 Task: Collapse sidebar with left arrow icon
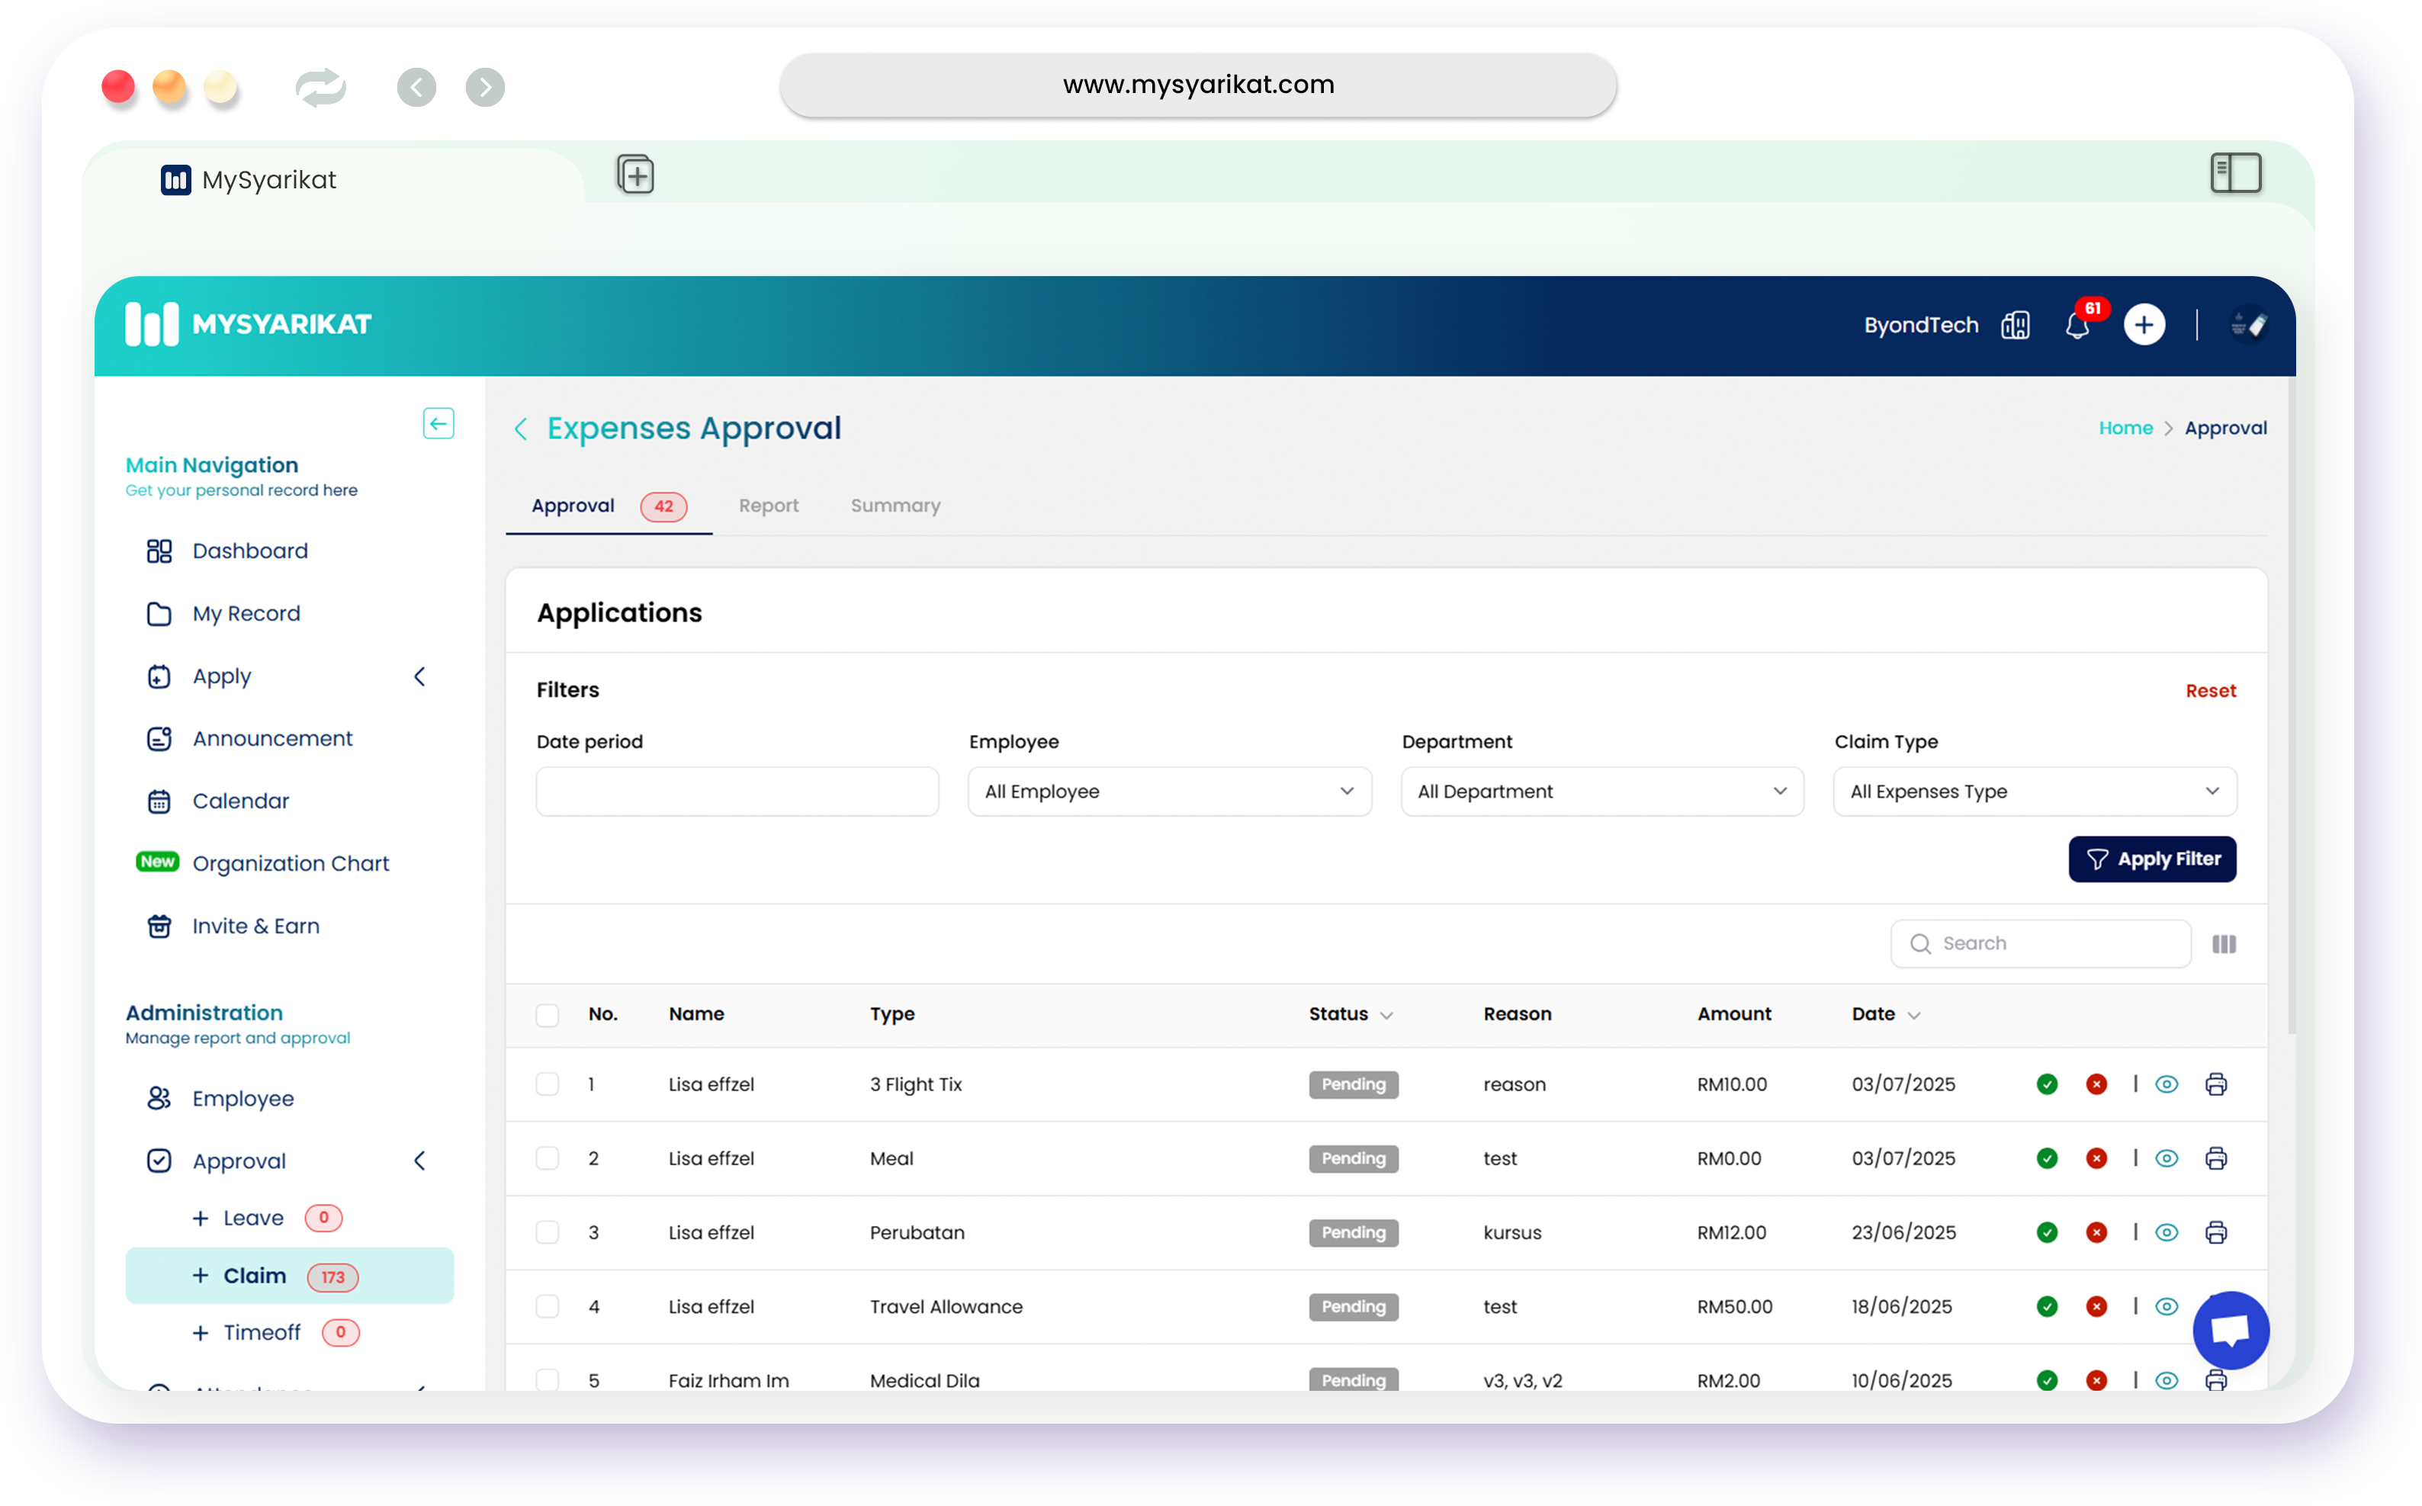pyautogui.click(x=438, y=423)
